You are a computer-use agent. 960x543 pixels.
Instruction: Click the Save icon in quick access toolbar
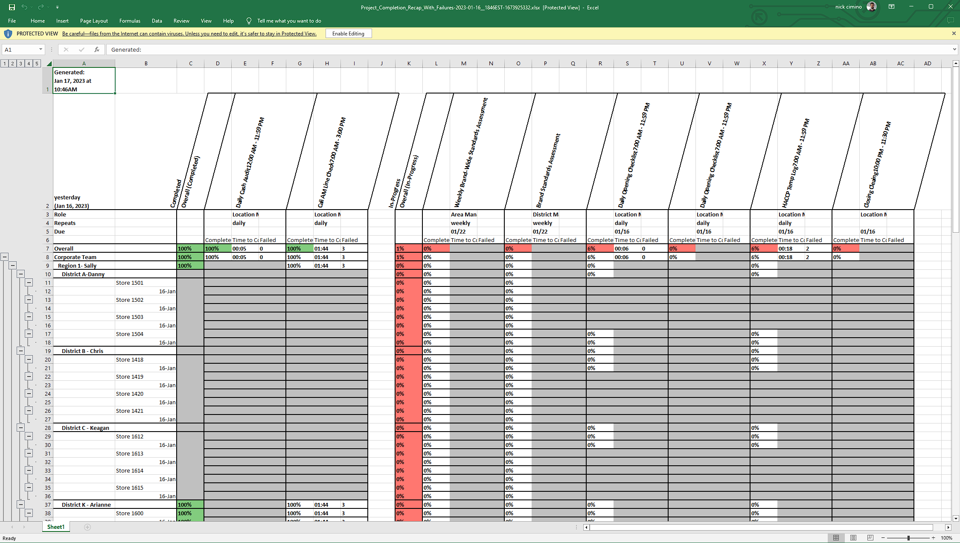(x=12, y=7)
